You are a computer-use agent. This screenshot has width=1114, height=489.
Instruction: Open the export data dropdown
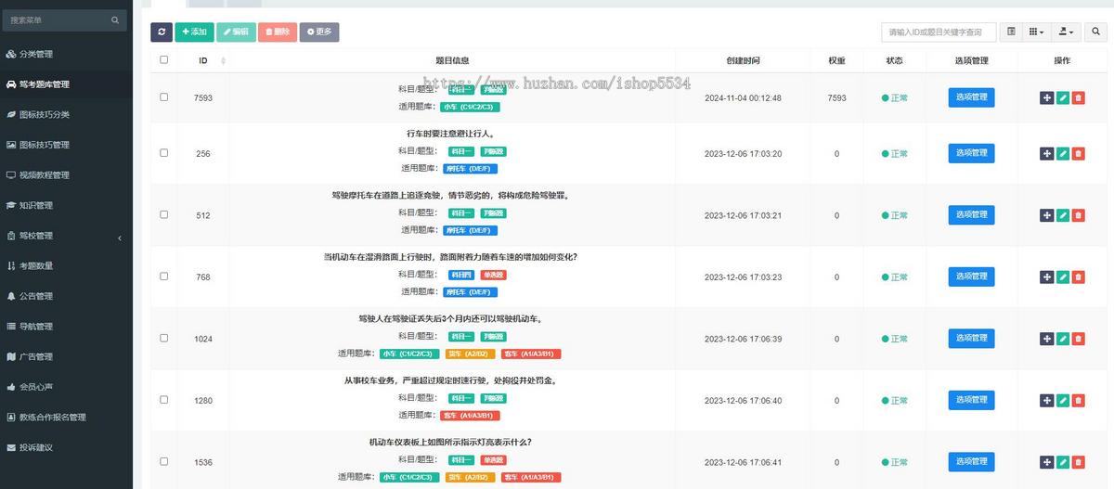click(x=1066, y=32)
